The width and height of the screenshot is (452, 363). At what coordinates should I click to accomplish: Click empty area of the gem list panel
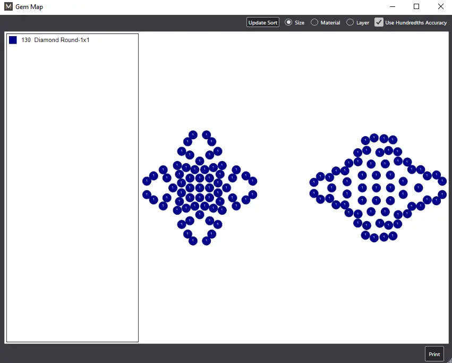pos(72,213)
